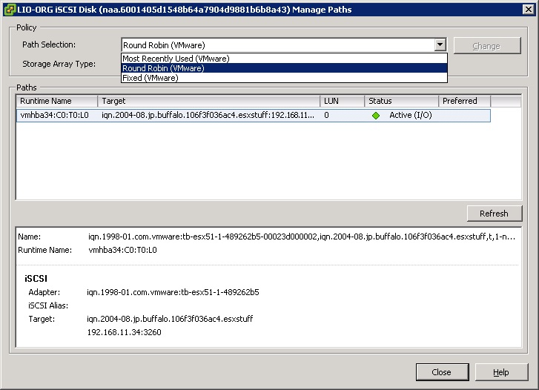The width and height of the screenshot is (539, 390).
Task: Click the path's iqn target cell
Action: click(x=208, y=116)
